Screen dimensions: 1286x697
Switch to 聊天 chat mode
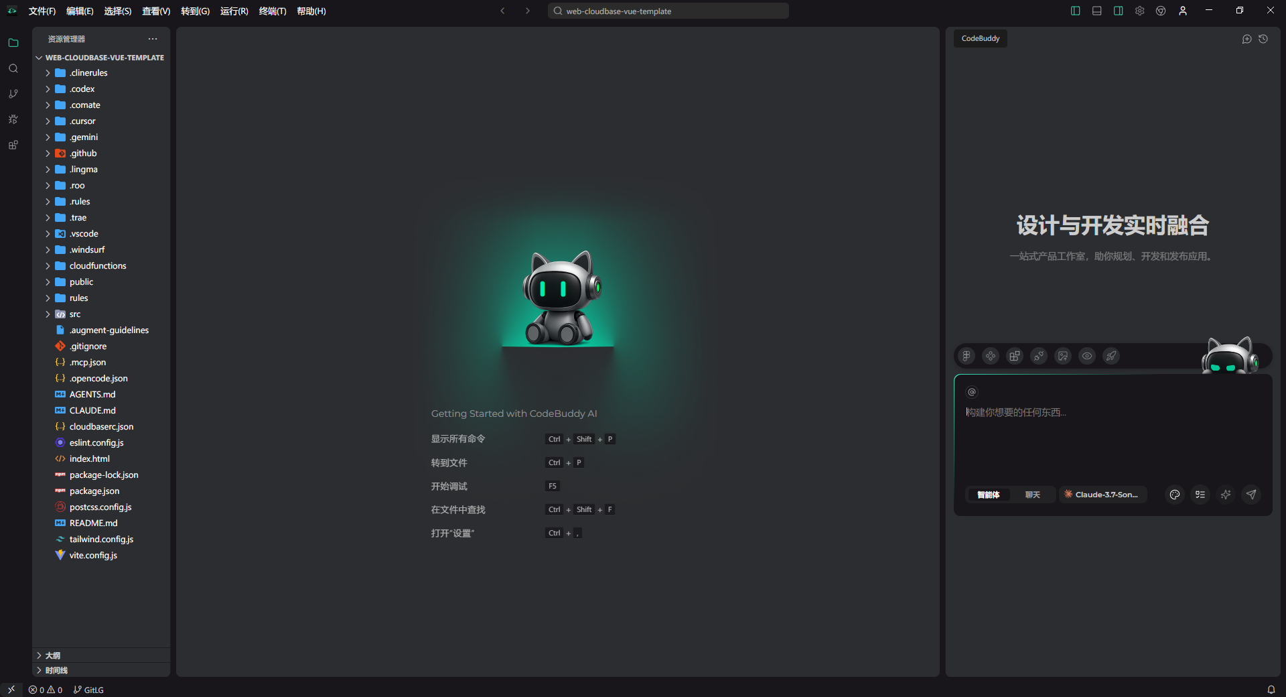1032,495
